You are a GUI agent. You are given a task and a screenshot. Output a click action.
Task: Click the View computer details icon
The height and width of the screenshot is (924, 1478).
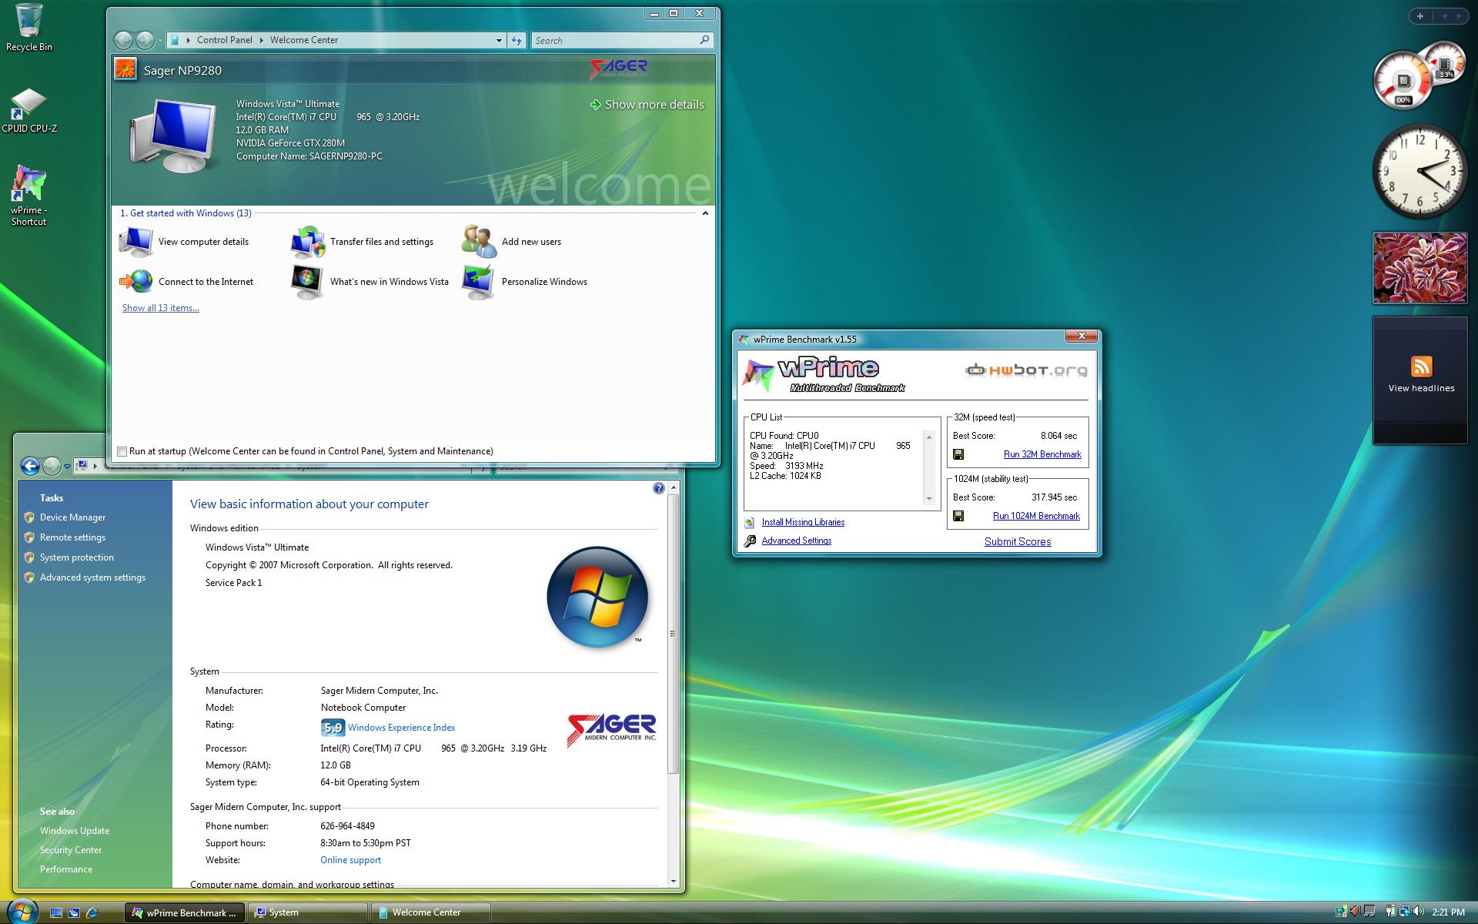[x=135, y=242]
